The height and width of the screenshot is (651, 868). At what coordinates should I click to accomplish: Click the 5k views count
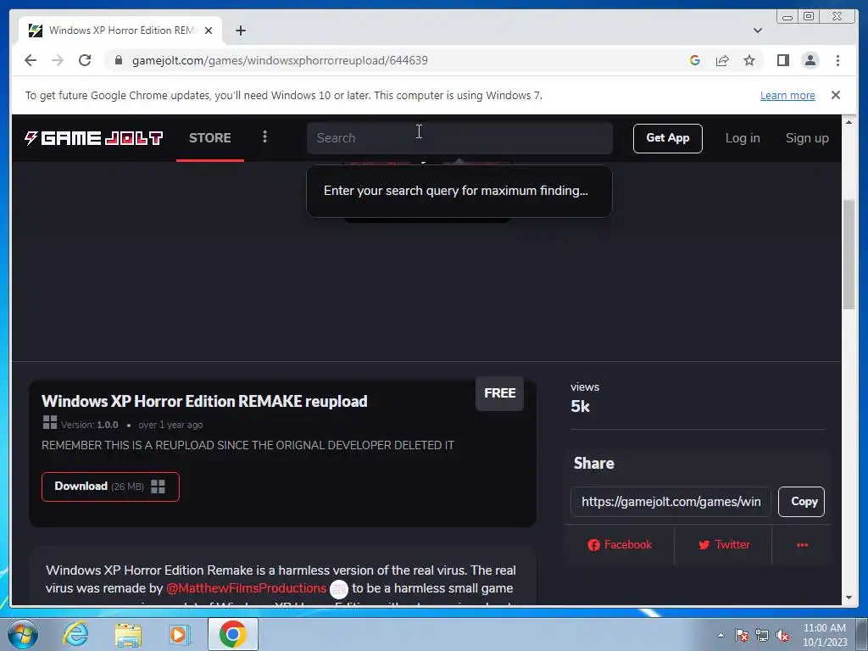580,406
